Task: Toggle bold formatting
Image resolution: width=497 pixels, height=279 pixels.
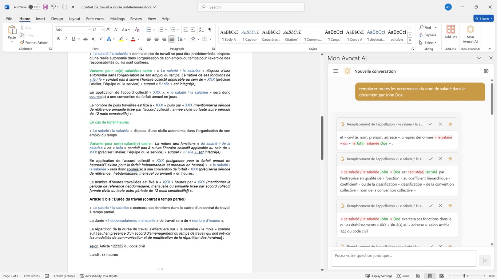Action: [58, 39]
